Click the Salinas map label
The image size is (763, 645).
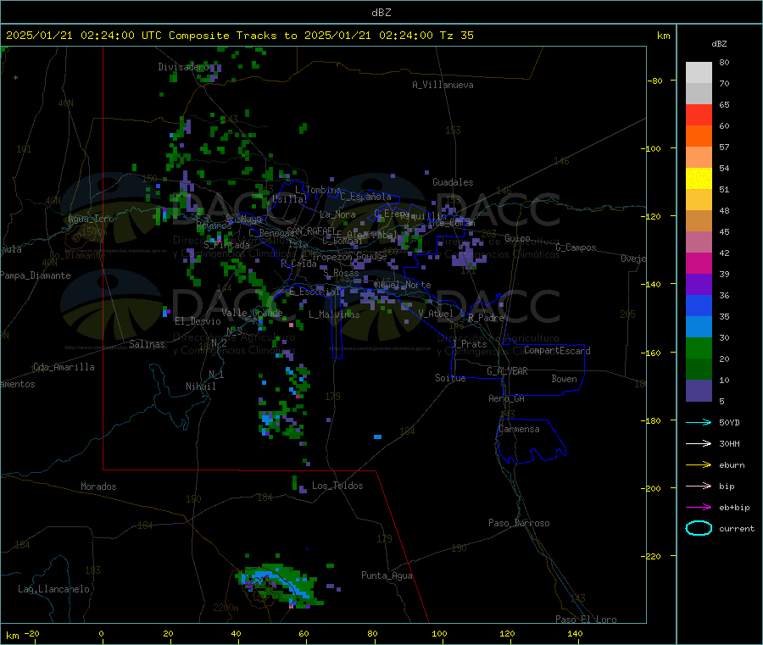tap(147, 344)
